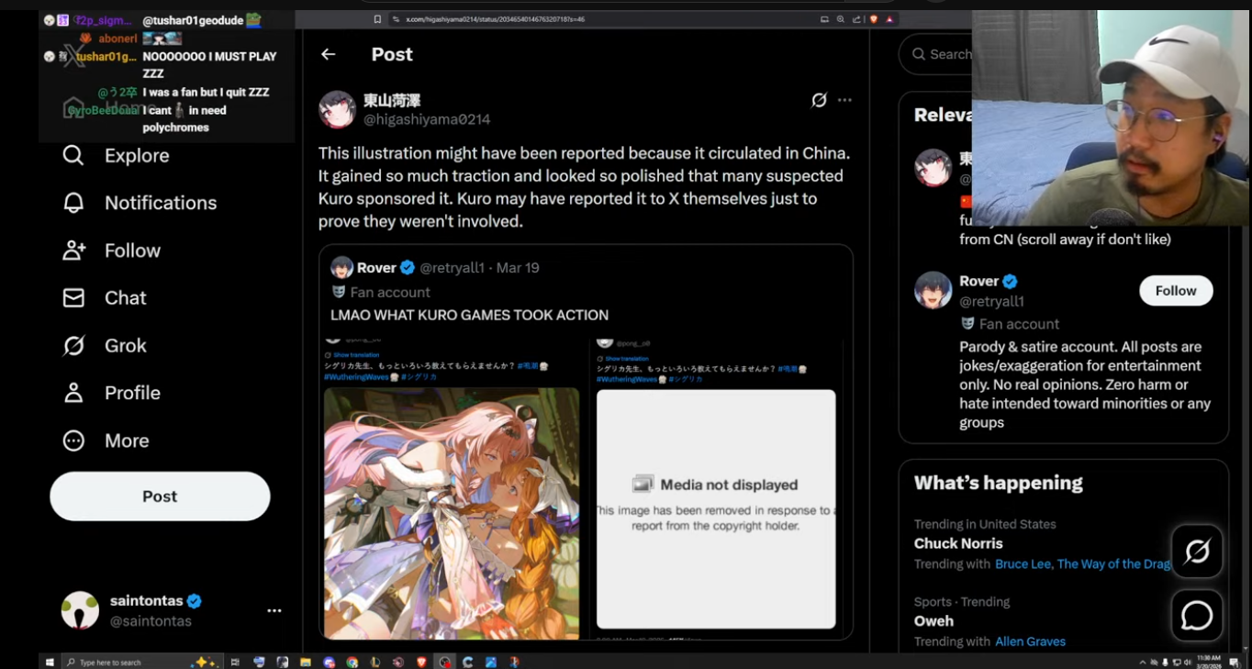Click the floating Grok shortcut button
Screen dimensions: 1252x669
tap(1197, 552)
